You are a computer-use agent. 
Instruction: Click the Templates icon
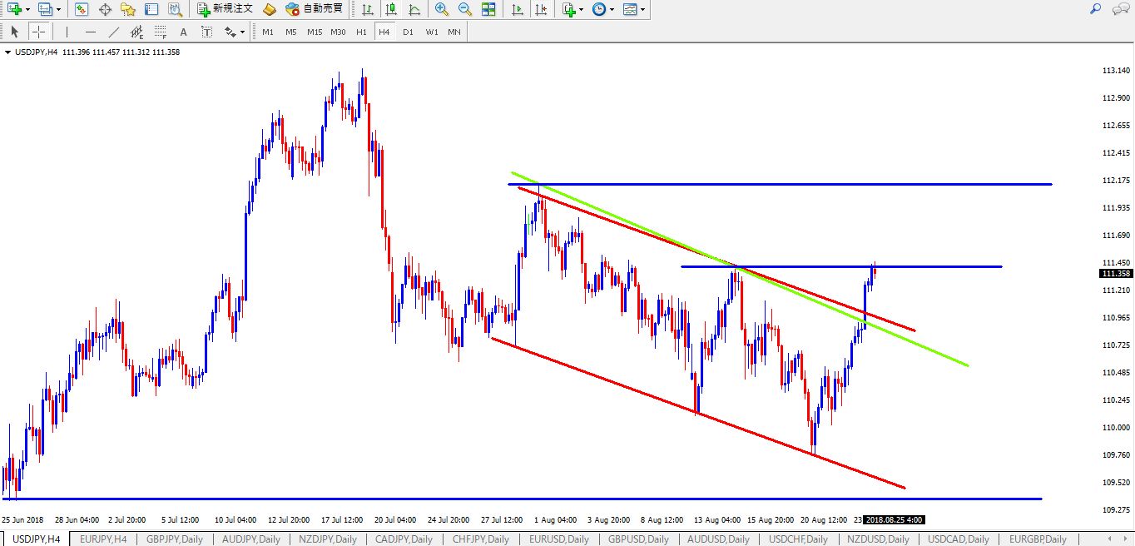pos(630,9)
